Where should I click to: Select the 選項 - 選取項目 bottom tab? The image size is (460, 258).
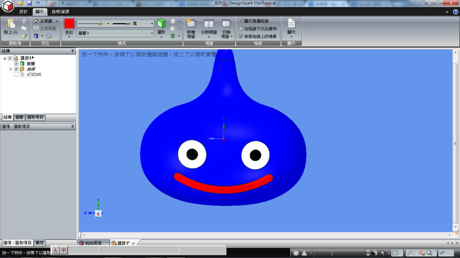[x=18, y=243]
